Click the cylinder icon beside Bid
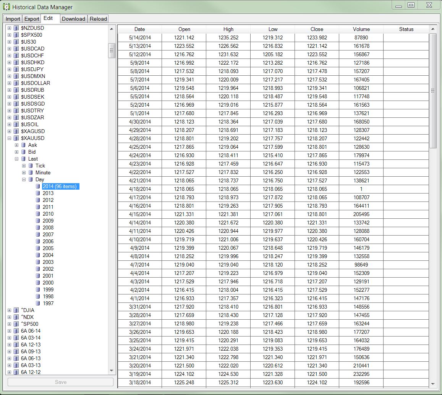 (x=24, y=152)
